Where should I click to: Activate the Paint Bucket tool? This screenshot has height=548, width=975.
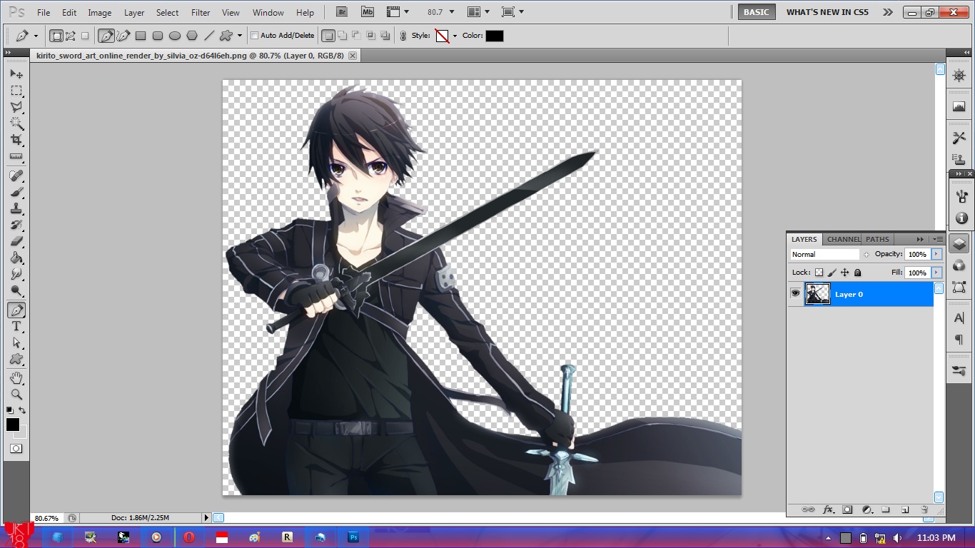16,258
